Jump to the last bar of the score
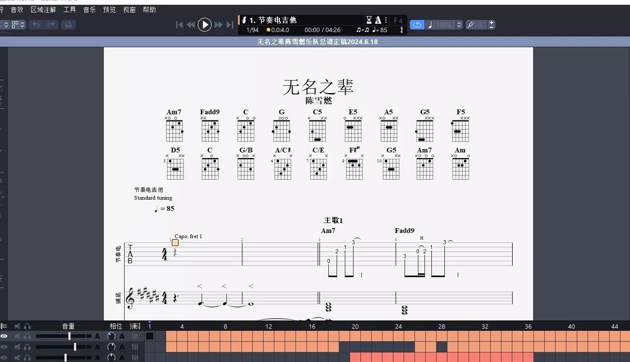 pyautogui.click(x=230, y=25)
